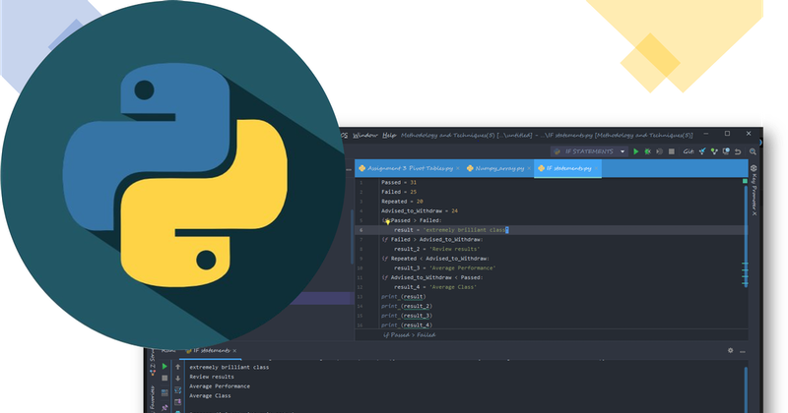This screenshot has width=788, height=413.
Task: Click the Git commit checkmark icon
Action: coord(714,151)
